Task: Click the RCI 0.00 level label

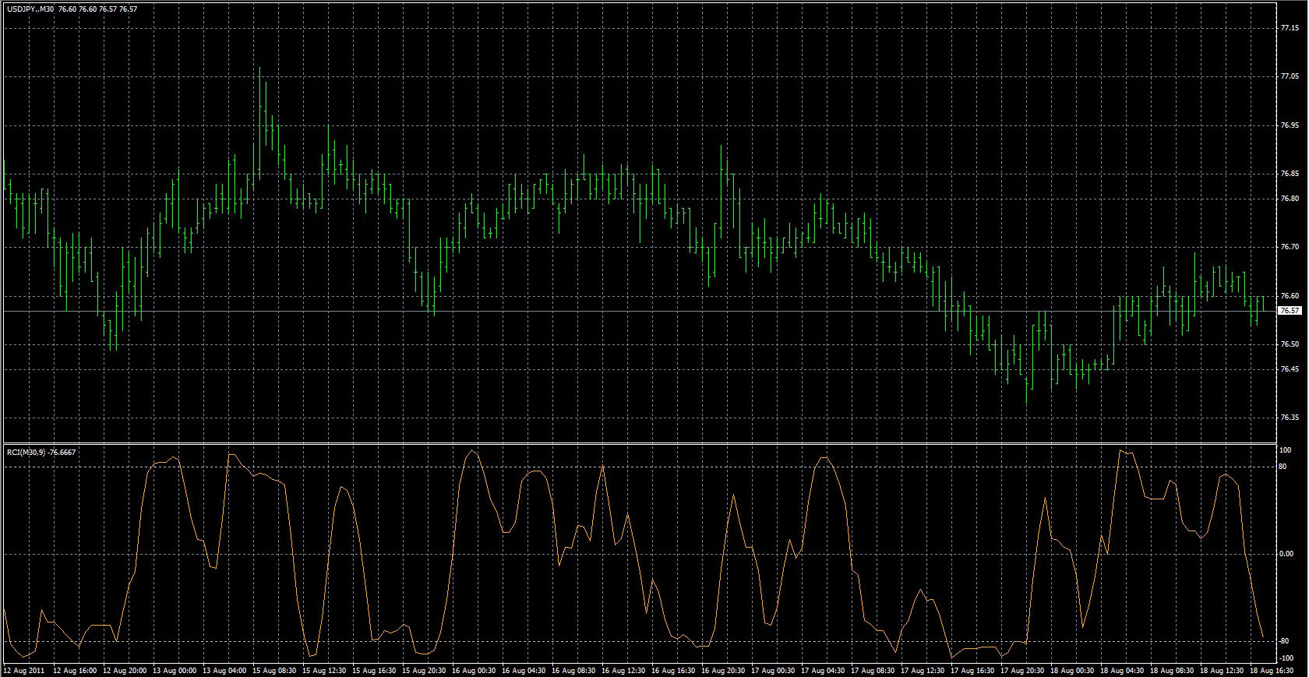Action: pos(1286,554)
